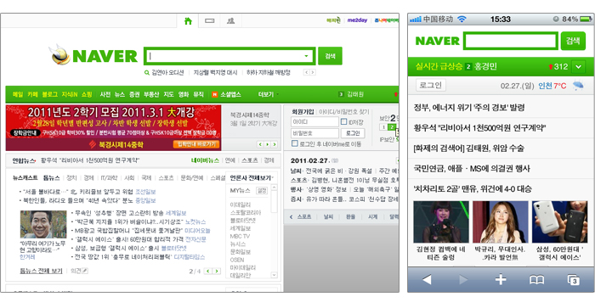
Task: Tap the Safari forward arrow on mobile
Action: click(463, 280)
